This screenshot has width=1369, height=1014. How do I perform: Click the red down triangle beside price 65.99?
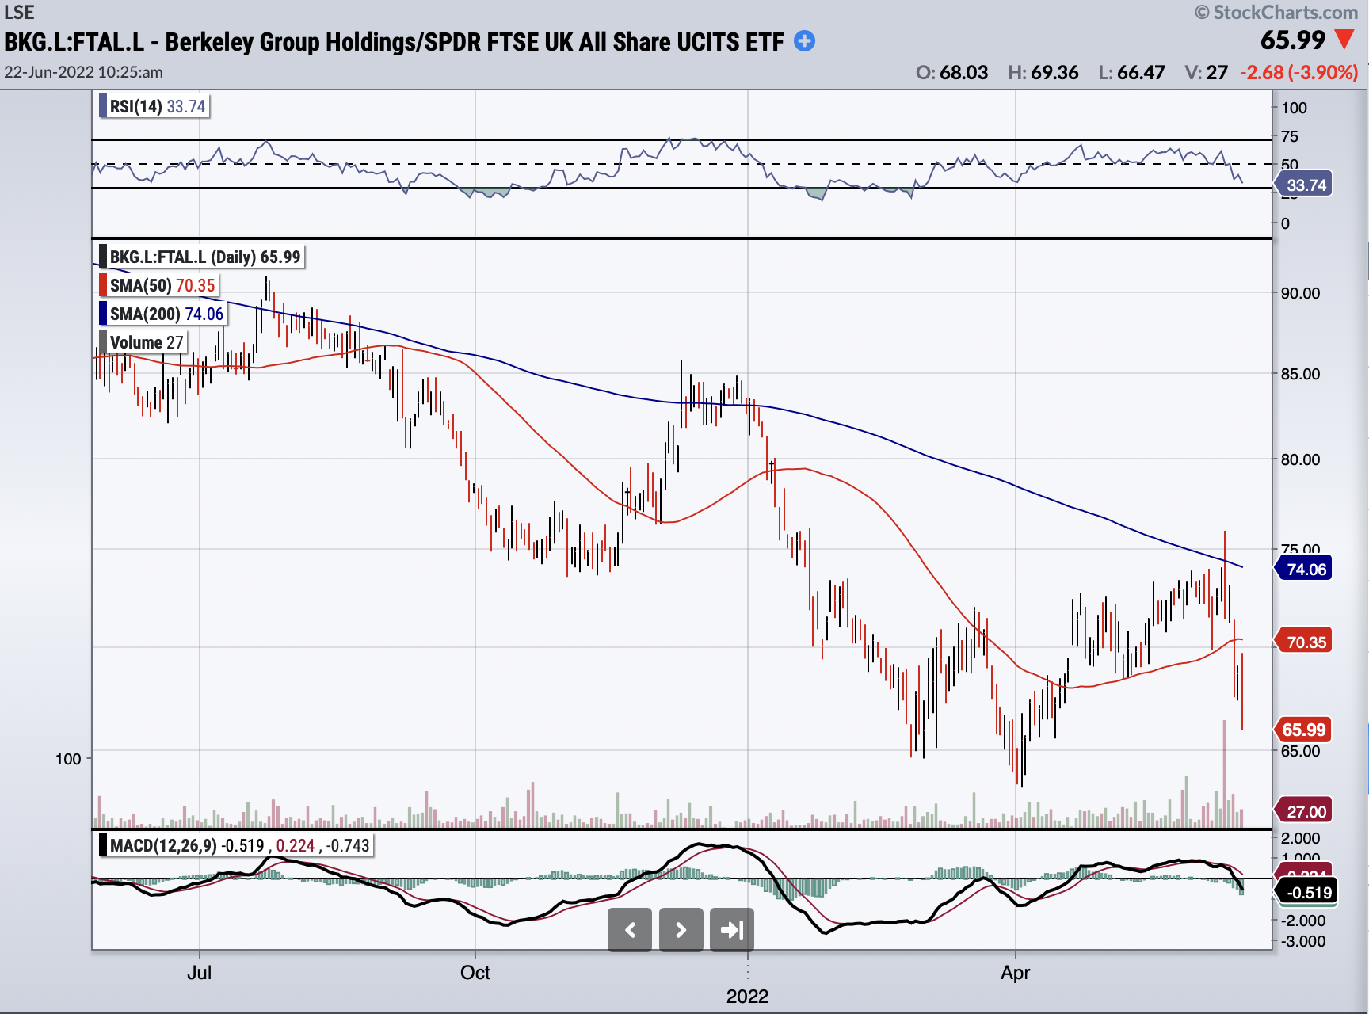click(1344, 39)
